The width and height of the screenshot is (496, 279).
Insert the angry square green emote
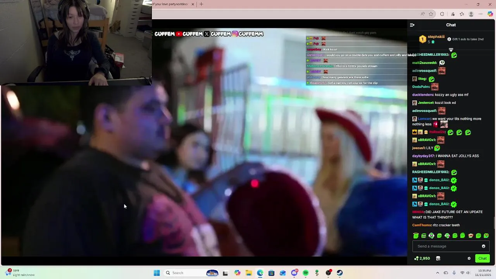(x=424, y=236)
